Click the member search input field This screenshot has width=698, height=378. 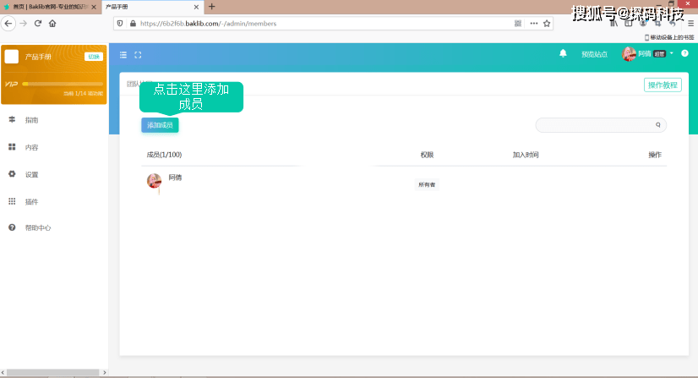pyautogui.click(x=601, y=125)
